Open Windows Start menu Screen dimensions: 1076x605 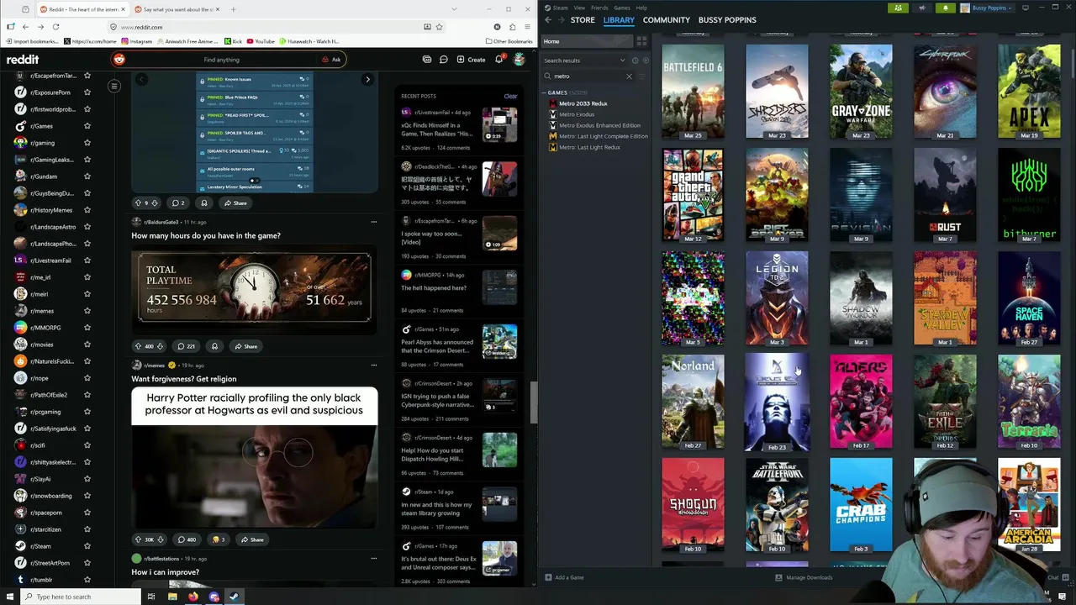(x=8, y=597)
